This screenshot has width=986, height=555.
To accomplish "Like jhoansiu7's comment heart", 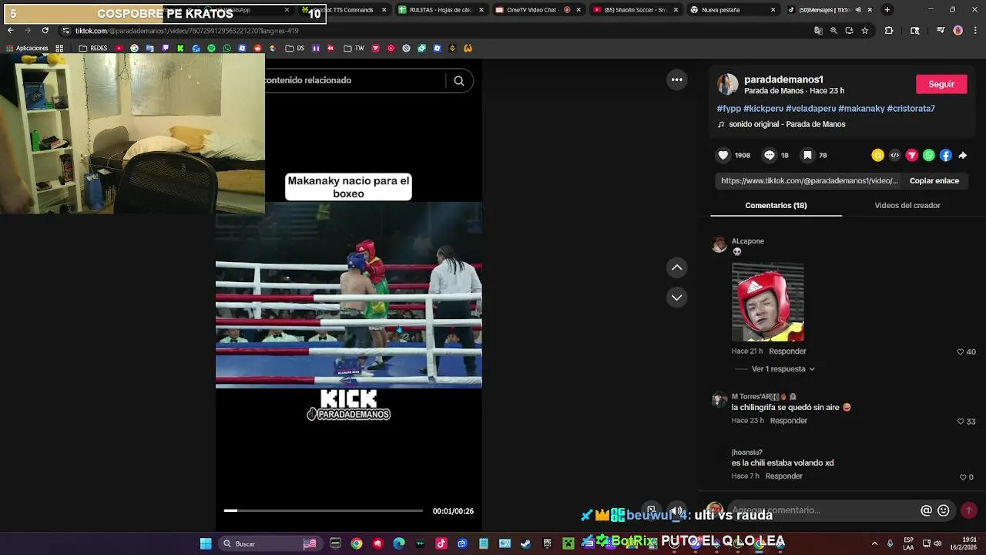I will click(963, 477).
